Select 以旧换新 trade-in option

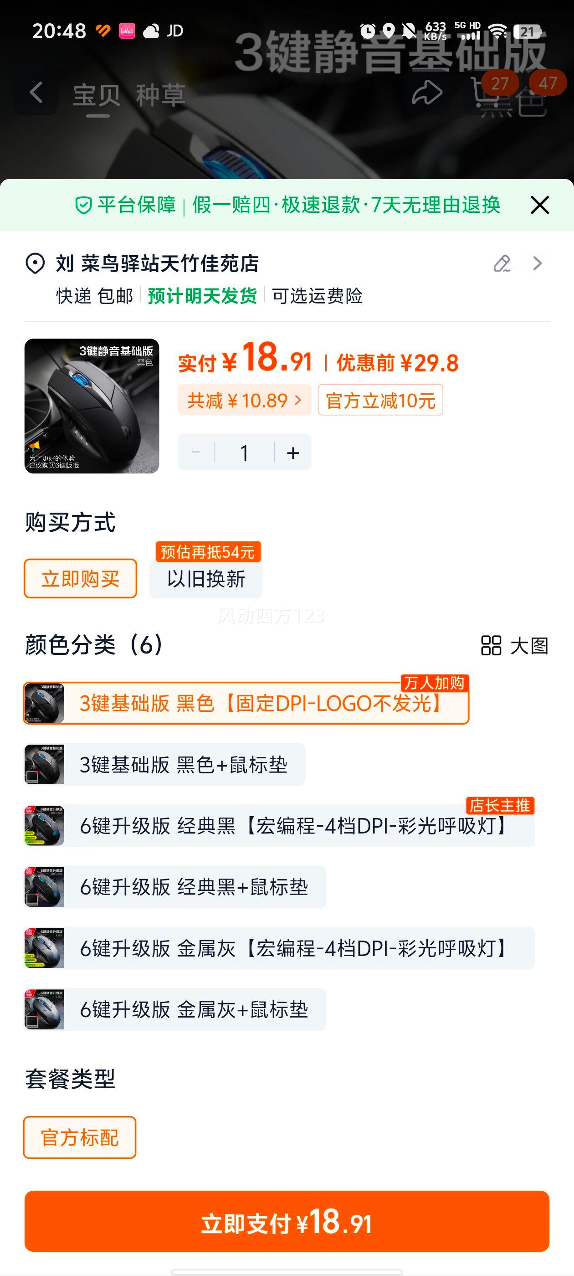pos(206,579)
